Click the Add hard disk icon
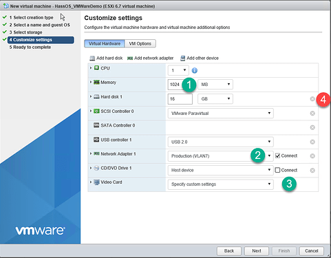 point(92,58)
